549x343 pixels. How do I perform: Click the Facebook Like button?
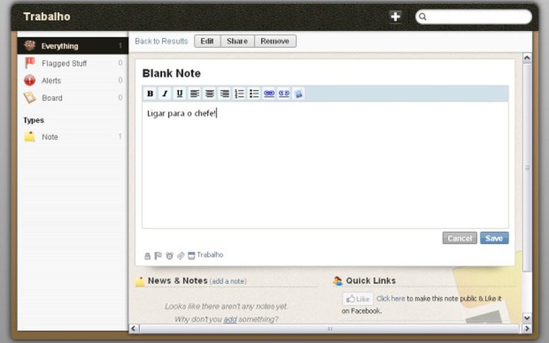point(358,299)
